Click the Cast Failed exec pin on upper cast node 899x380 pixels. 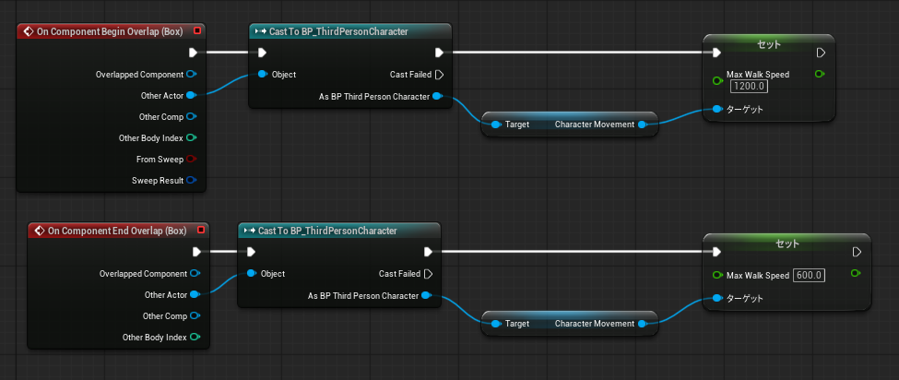pyautogui.click(x=439, y=74)
